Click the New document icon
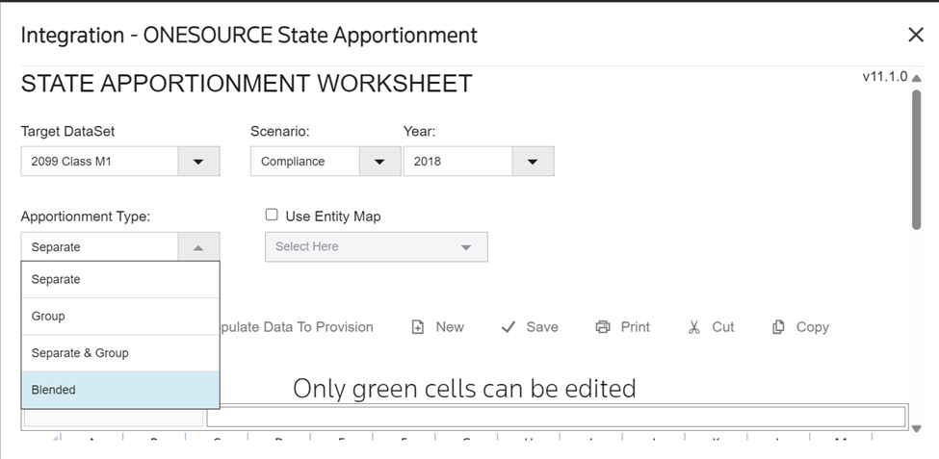 (x=418, y=327)
